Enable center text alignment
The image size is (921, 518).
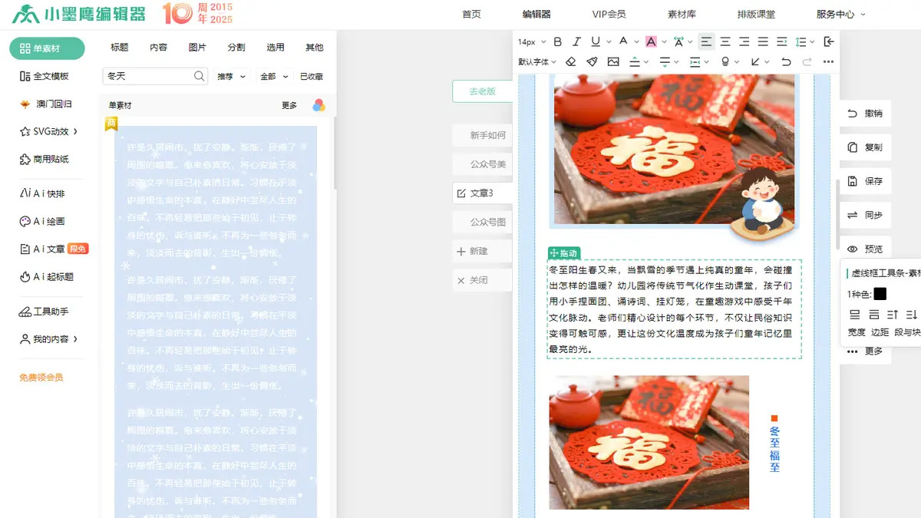pyautogui.click(x=725, y=41)
